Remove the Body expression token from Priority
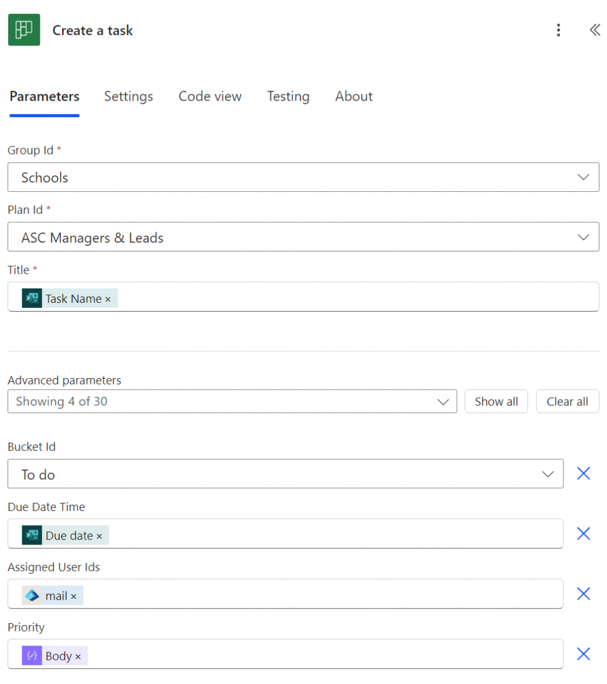The image size is (607, 684). pos(78,655)
